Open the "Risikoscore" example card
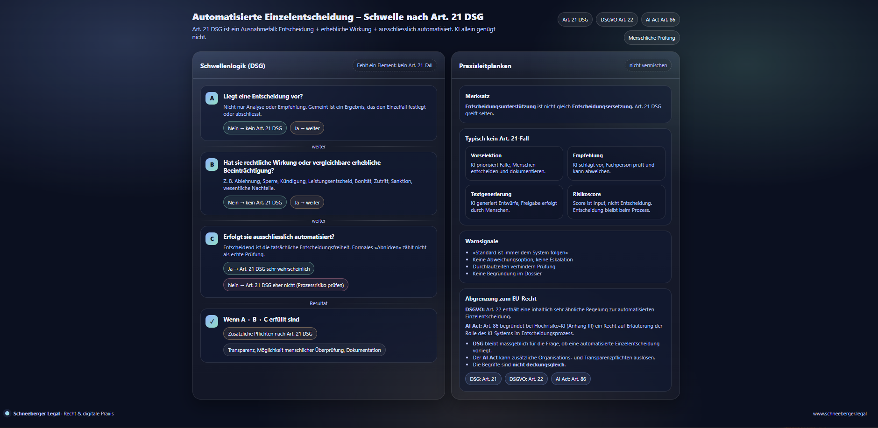This screenshot has width=878, height=428. [616, 202]
